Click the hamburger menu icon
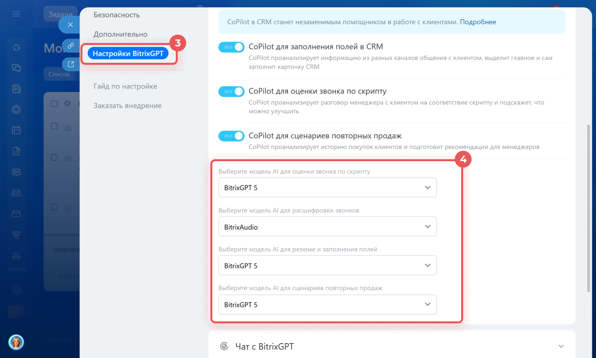 tap(16, 13)
